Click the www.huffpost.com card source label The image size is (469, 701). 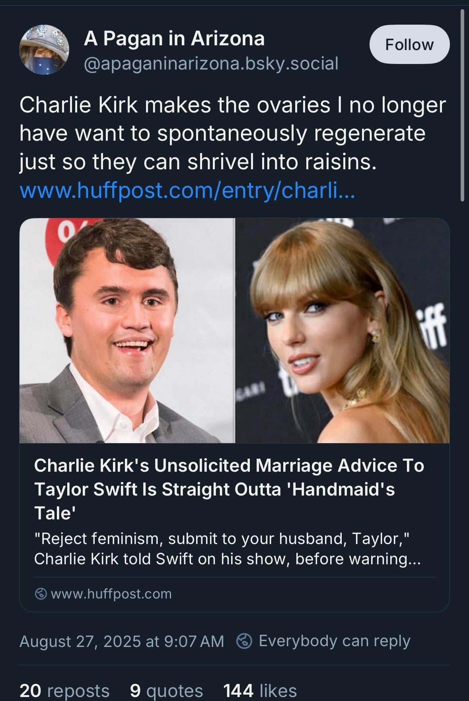[111, 594]
